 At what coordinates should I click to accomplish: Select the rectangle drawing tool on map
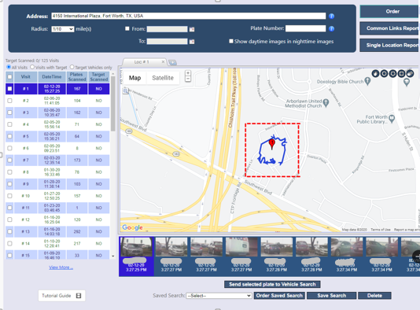(x=401, y=73)
